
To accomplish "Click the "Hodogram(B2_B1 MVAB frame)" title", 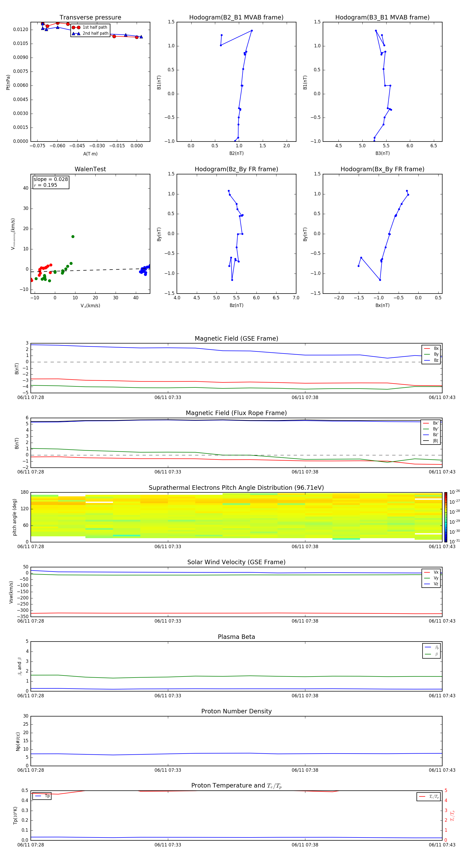I will pos(236,18).
